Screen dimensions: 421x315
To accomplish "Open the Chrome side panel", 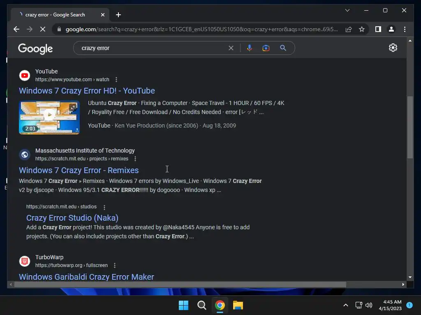I will point(378,29).
